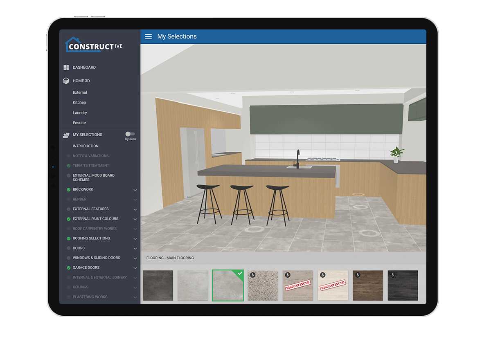The width and height of the screenshot is (491, 337).
Task: Click dollar icon on black timber swatch
Action: [x=393, y=275]
